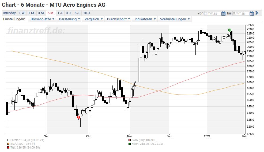
Task: Click the 'SMA (200): 164,44' legend text
Action: tap(22, 144)
